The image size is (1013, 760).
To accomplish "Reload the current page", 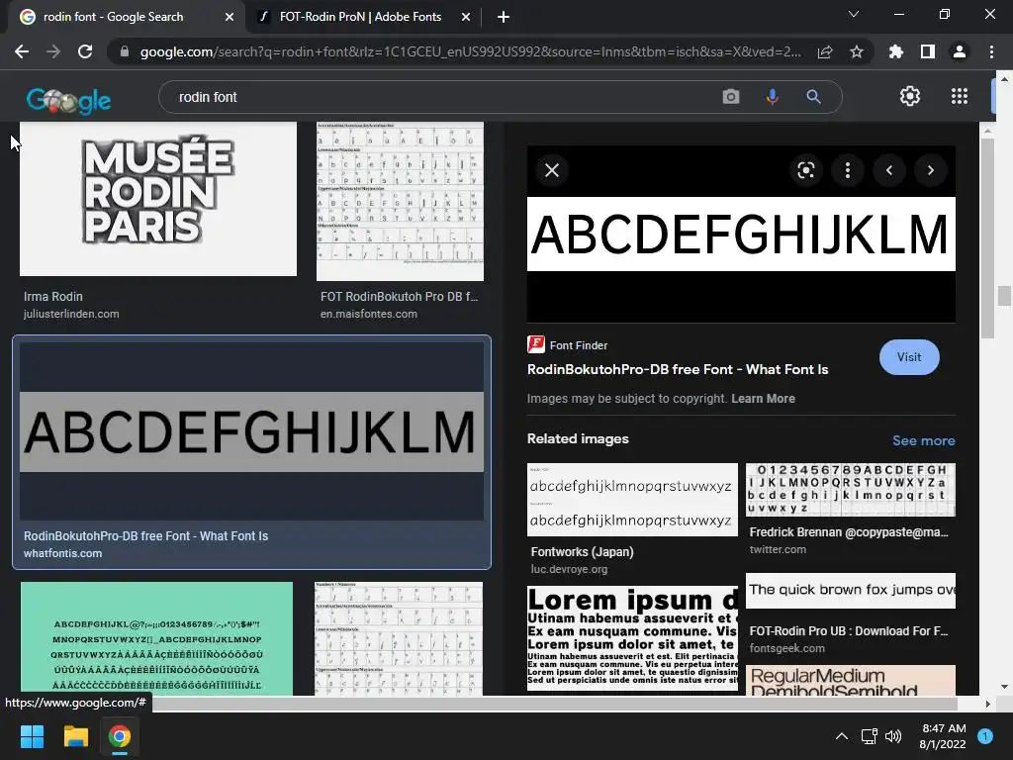I will click(85, 51).
